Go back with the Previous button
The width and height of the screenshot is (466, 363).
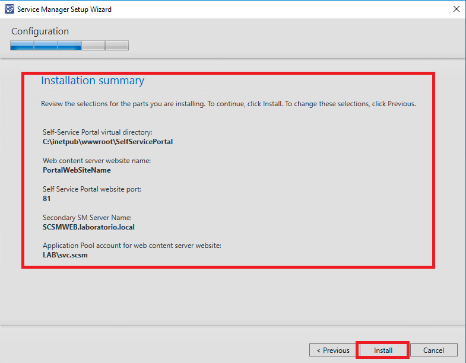(332, 350)
